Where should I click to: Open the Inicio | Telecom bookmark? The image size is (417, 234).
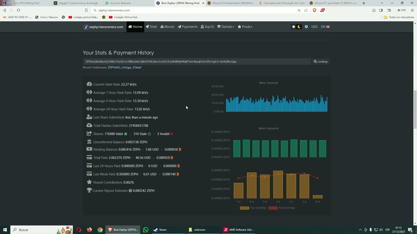(x=47, y=17)
